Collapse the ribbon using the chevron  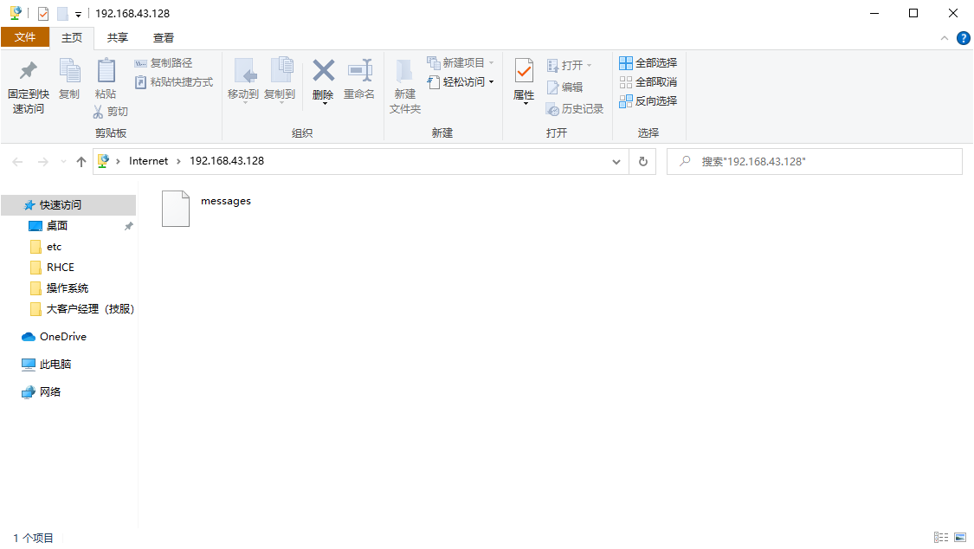click(944, 37)
